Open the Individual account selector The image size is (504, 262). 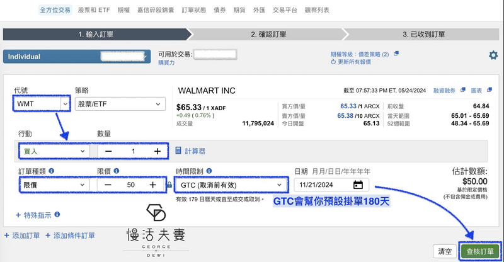click(77, 57)
